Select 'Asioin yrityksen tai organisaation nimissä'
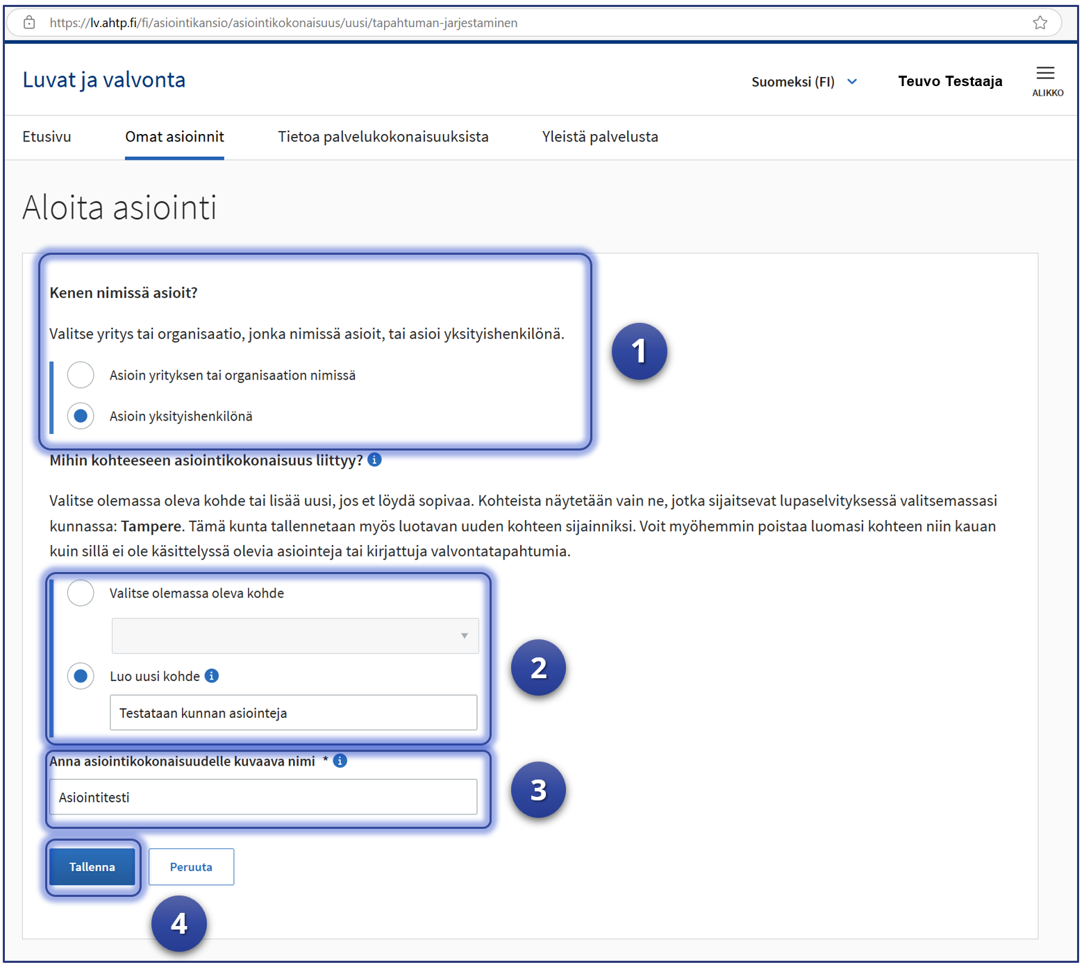Image resolution: width=1084 pixels, height=967 pixels. [x=81, y=375]
